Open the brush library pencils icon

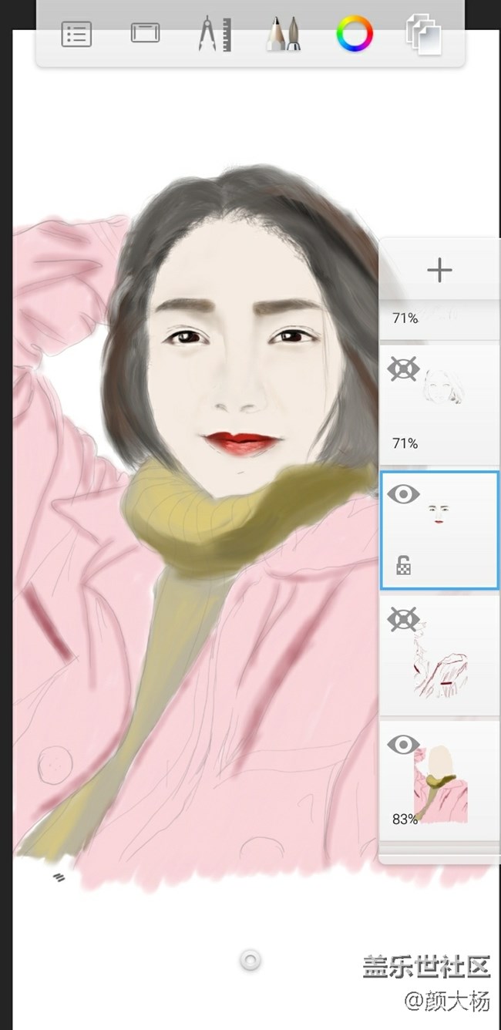(283, 35)
